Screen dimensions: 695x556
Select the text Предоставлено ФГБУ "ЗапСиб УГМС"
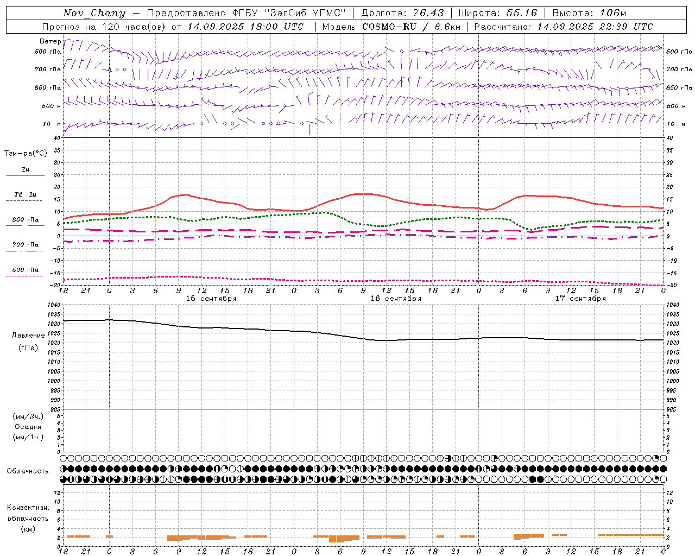246,13
